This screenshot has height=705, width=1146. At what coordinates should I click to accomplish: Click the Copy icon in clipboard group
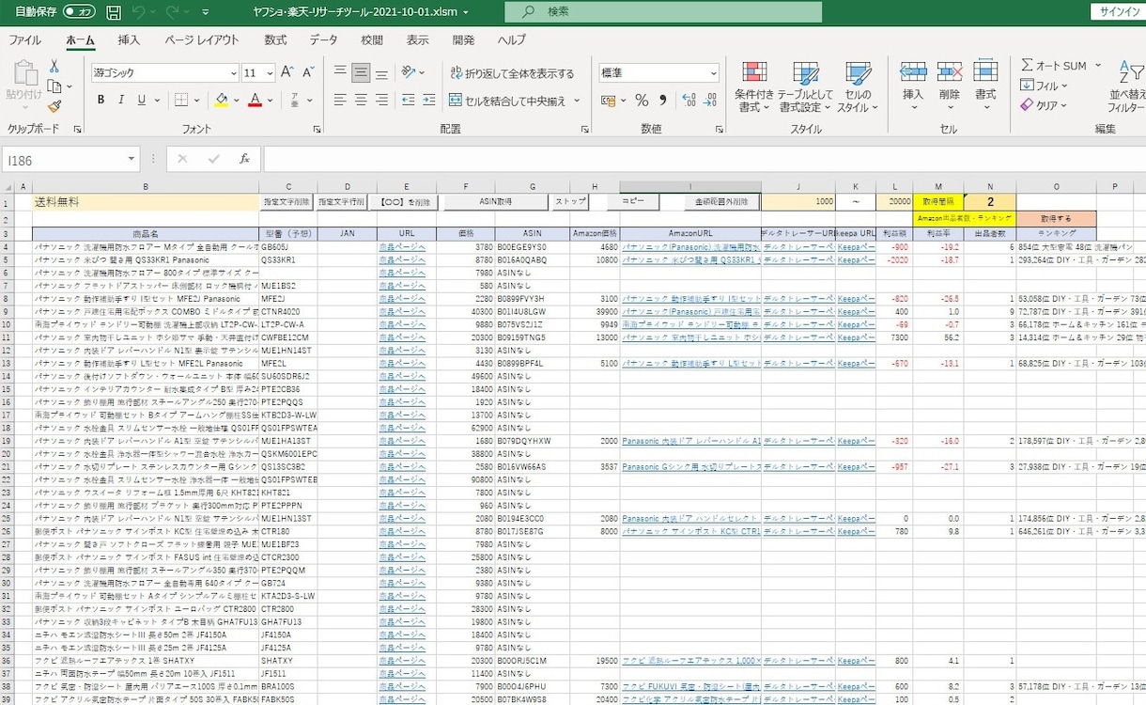[54, 86]
